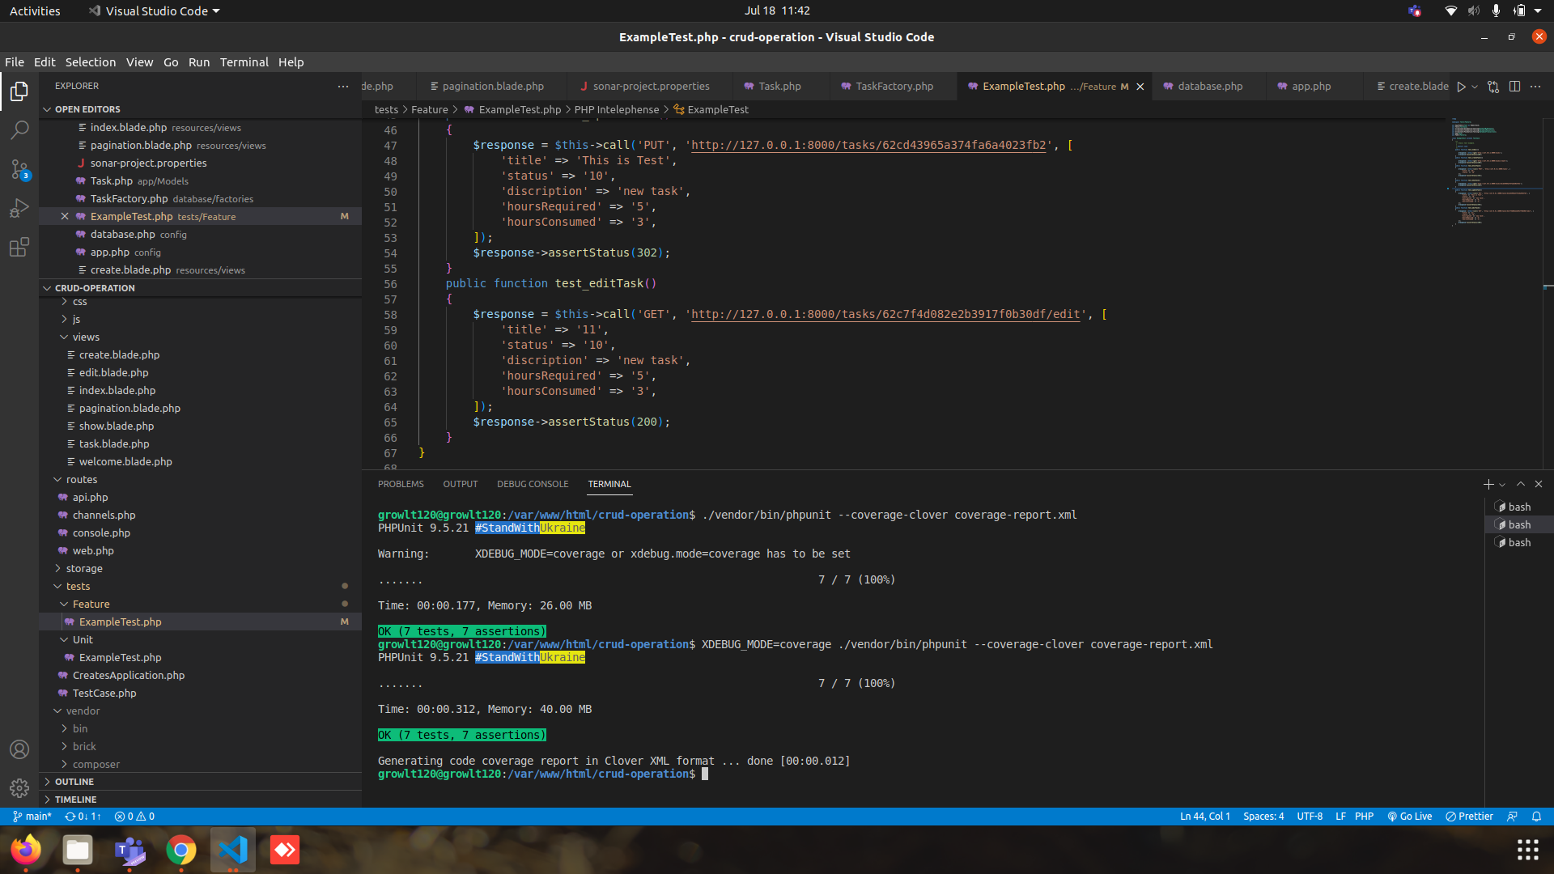Click the Split Editor Right icon
This screenshot has height=874, width=1554.
pos(1514,87)
